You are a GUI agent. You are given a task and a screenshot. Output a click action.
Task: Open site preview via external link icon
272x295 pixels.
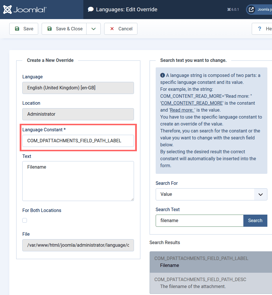251,10
